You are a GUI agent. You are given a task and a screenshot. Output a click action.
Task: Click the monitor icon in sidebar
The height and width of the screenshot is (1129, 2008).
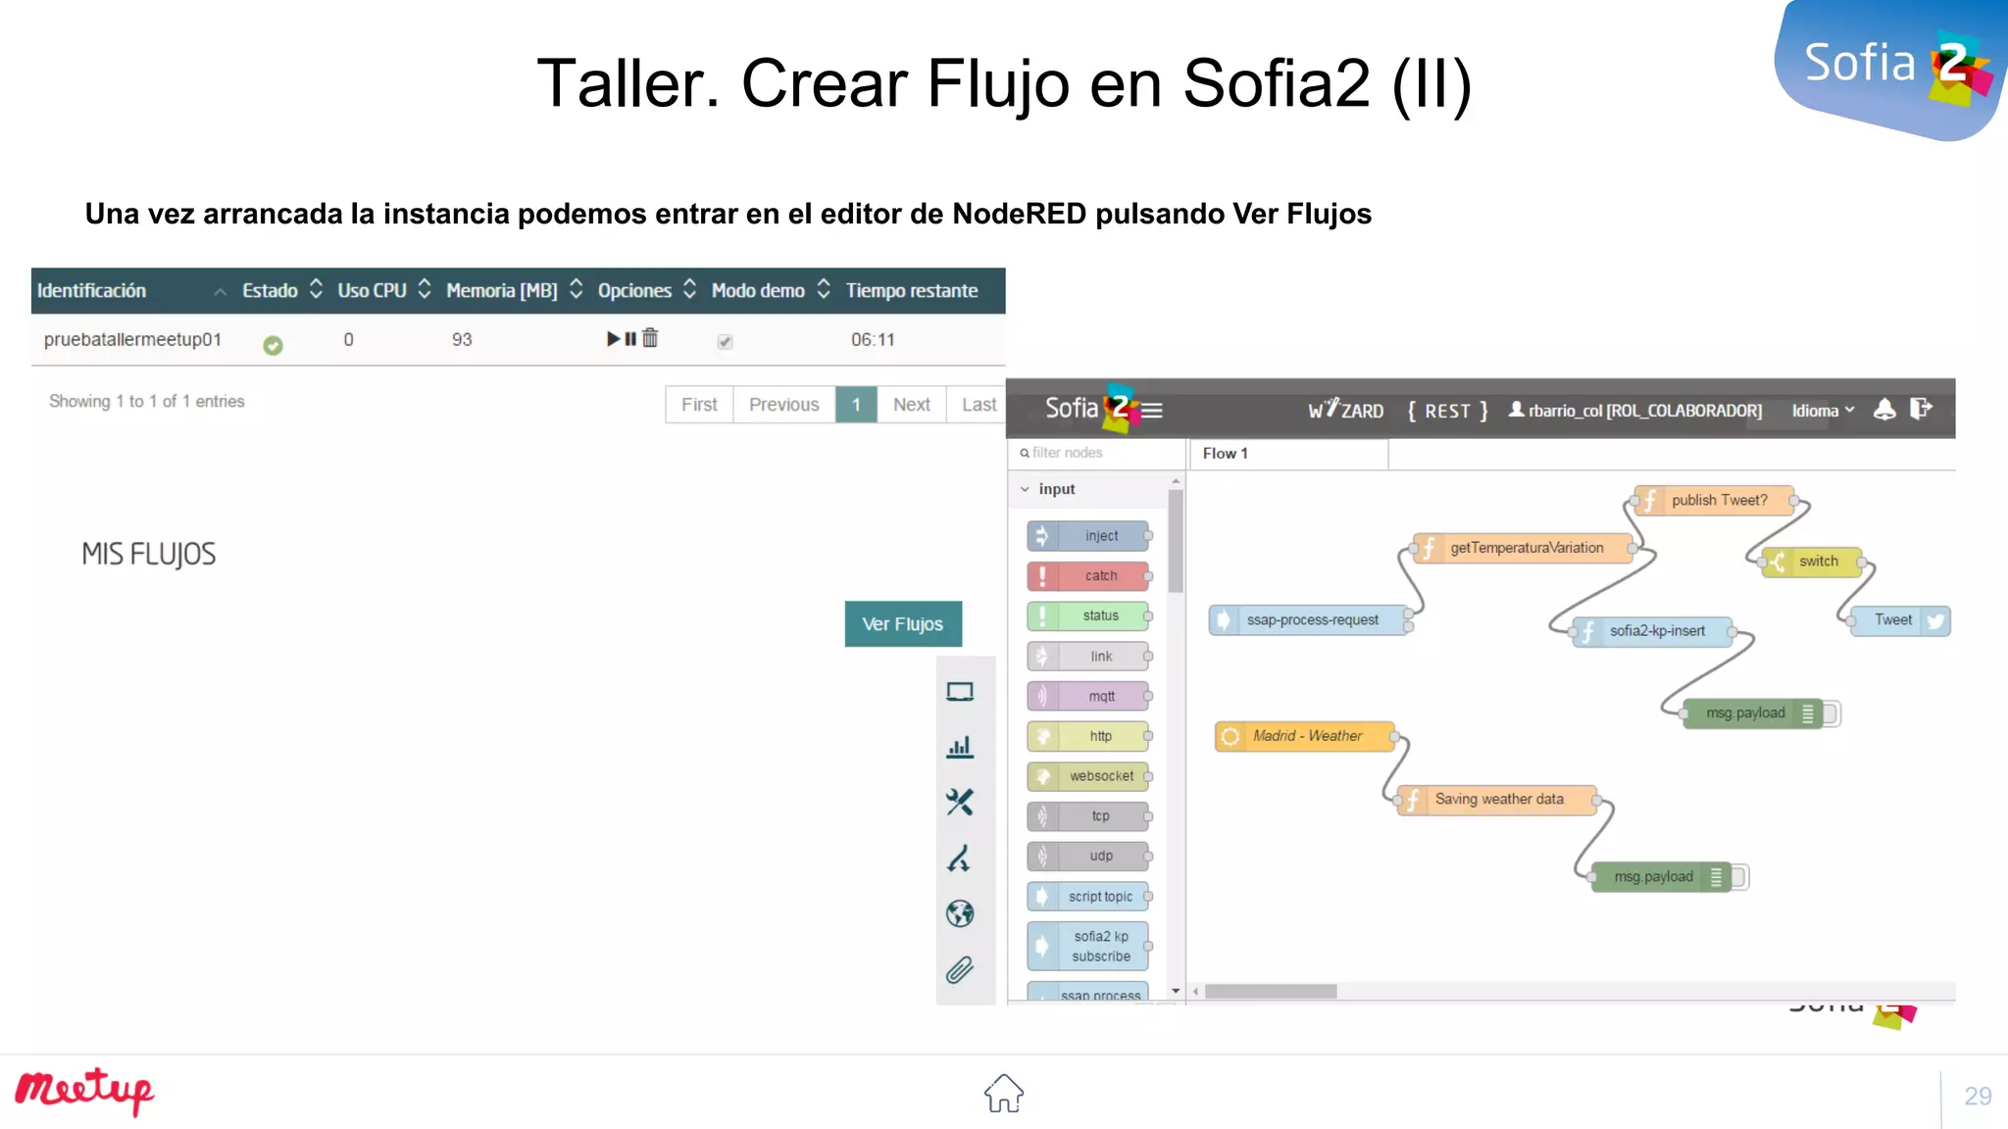point(960,692)
